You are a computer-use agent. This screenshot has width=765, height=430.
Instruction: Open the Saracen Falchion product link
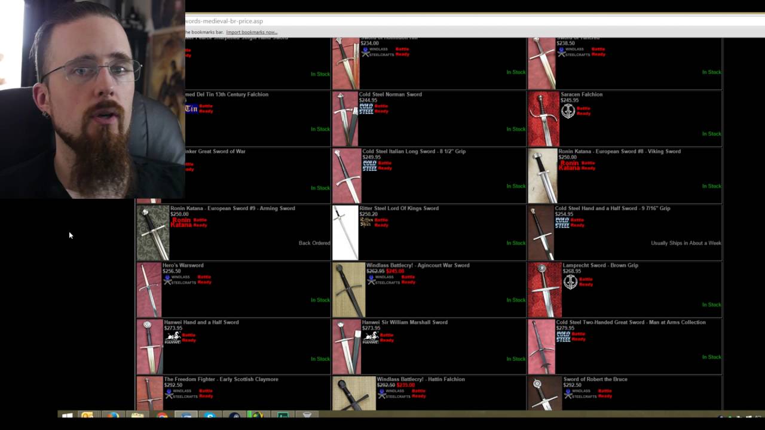pyautogui.click(x=582, y=94)
